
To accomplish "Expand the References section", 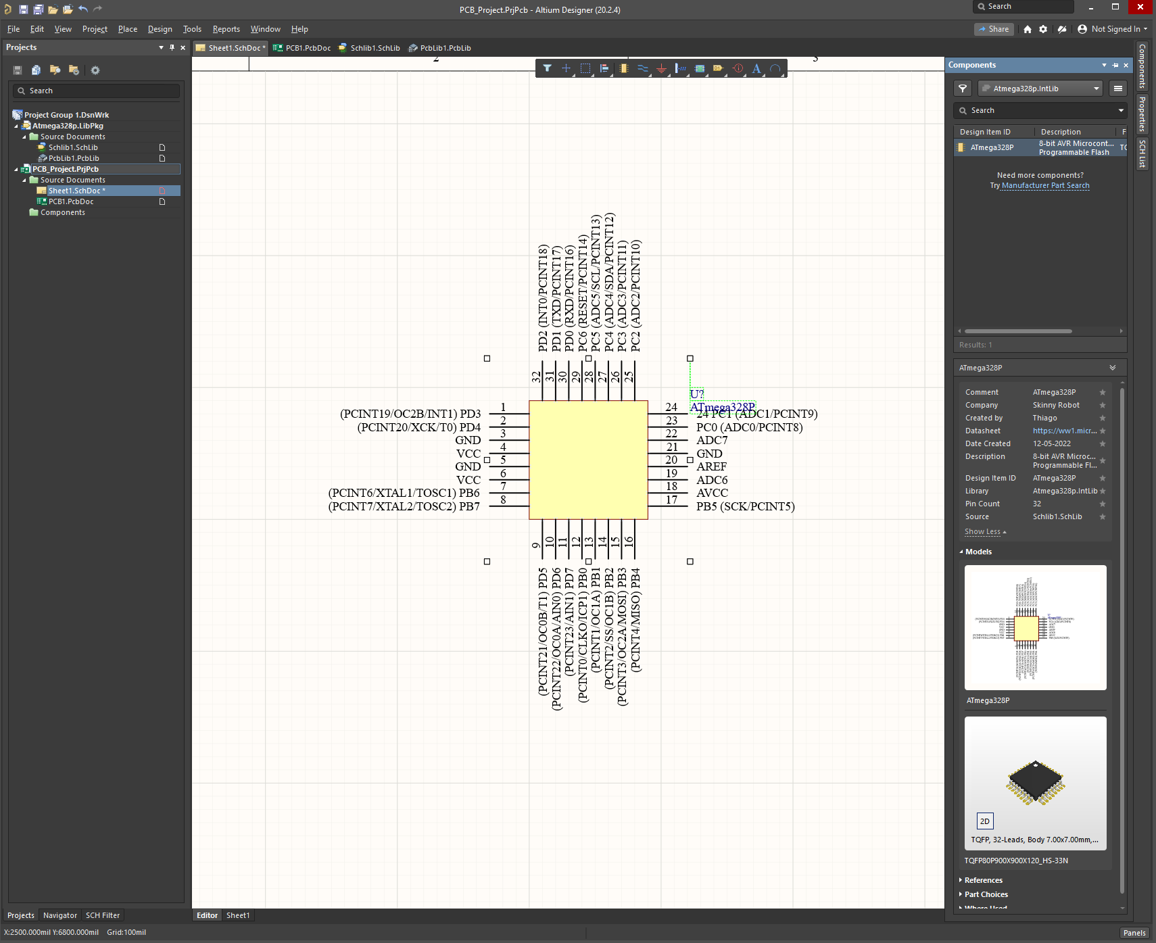I will click(x=961, y=880).
